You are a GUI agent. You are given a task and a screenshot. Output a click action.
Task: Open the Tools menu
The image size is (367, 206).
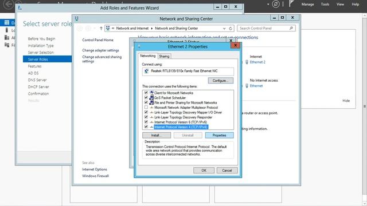(x=325, y=4)
